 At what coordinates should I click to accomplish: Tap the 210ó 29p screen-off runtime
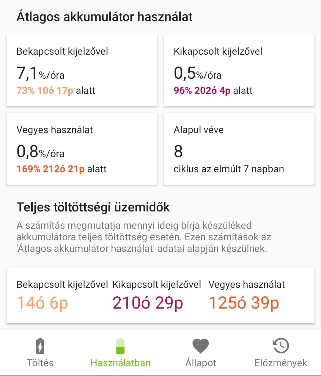tap(148, 303)
